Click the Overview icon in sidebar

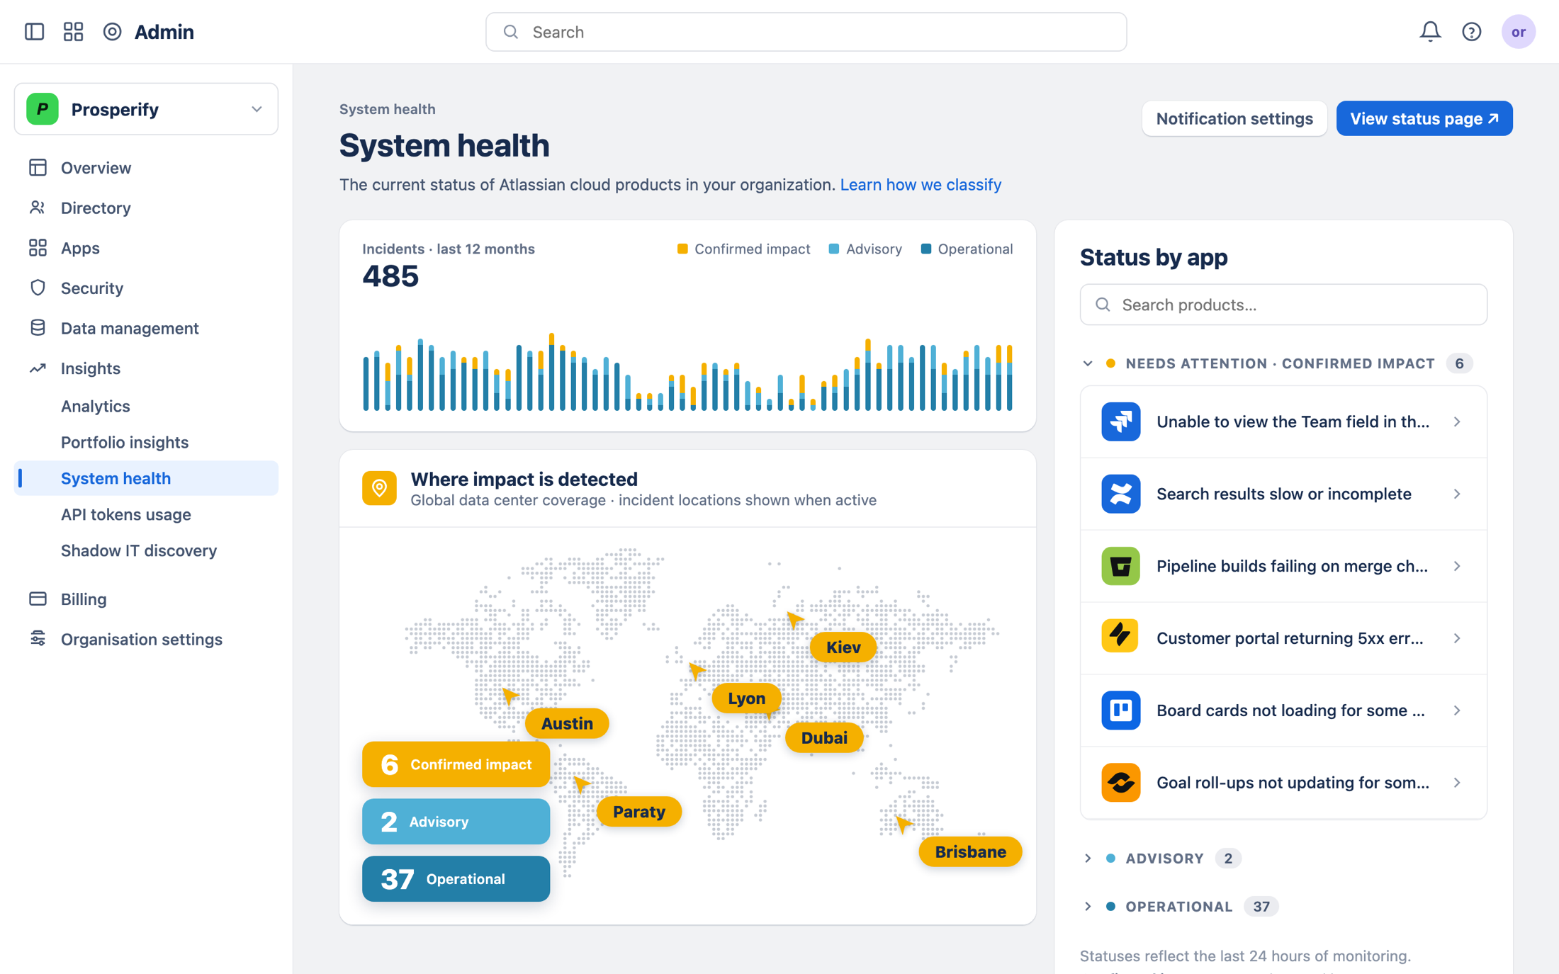click(38, 168)
